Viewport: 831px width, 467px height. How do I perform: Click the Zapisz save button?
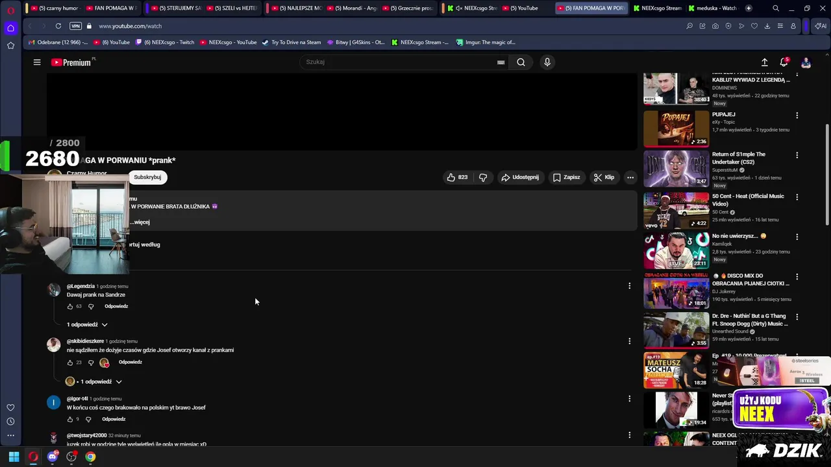565,177
